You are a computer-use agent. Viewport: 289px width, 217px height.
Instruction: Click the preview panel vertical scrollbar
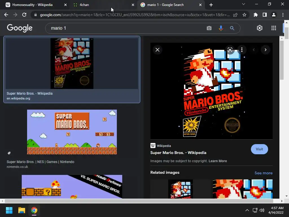point(282,60)
